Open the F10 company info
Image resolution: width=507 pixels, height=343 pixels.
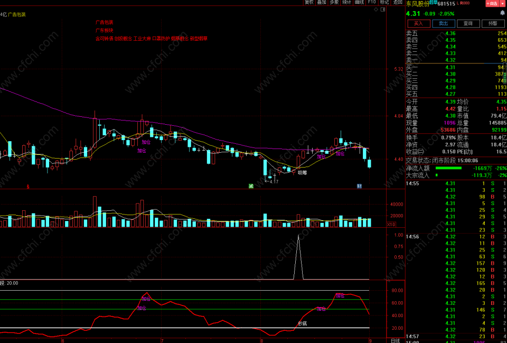(x=372, y=2)
